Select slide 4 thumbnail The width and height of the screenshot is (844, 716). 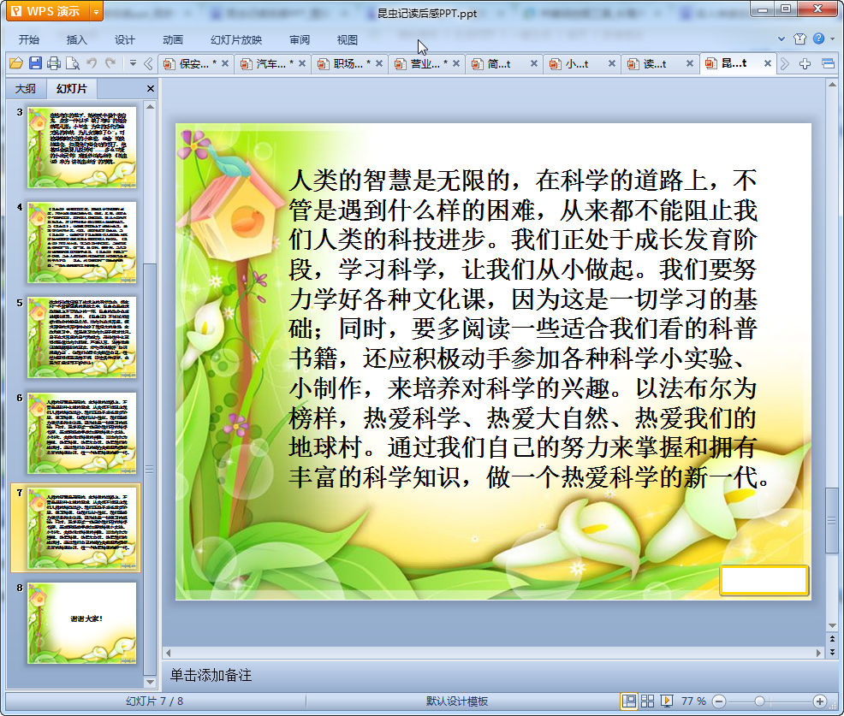(x=82, y=243)
